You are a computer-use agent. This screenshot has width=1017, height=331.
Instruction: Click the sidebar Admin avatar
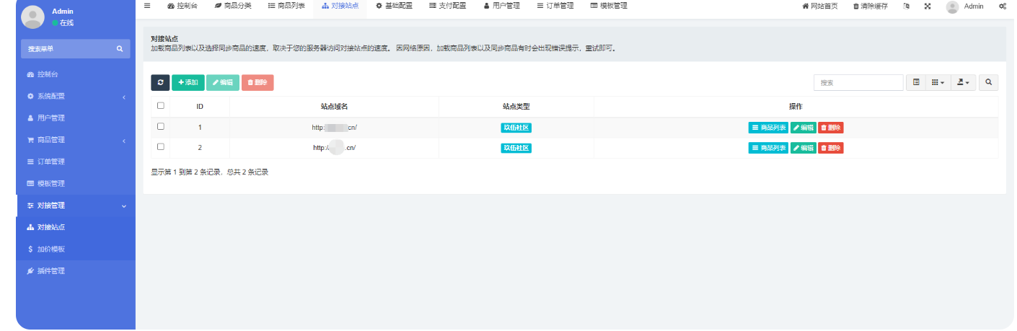click(x=32, y=17)
